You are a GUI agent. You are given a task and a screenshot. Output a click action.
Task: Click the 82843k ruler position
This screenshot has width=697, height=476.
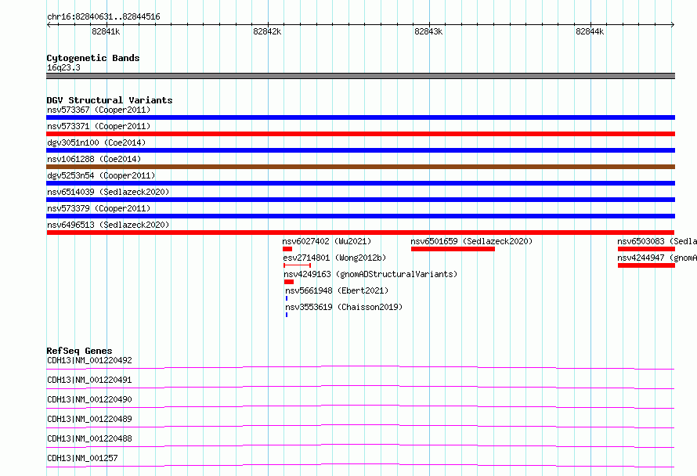pyautogui.click(x=428, y=31)
